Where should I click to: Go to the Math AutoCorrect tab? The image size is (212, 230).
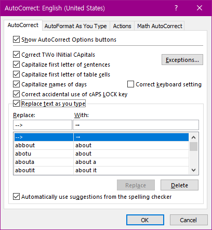160,26
